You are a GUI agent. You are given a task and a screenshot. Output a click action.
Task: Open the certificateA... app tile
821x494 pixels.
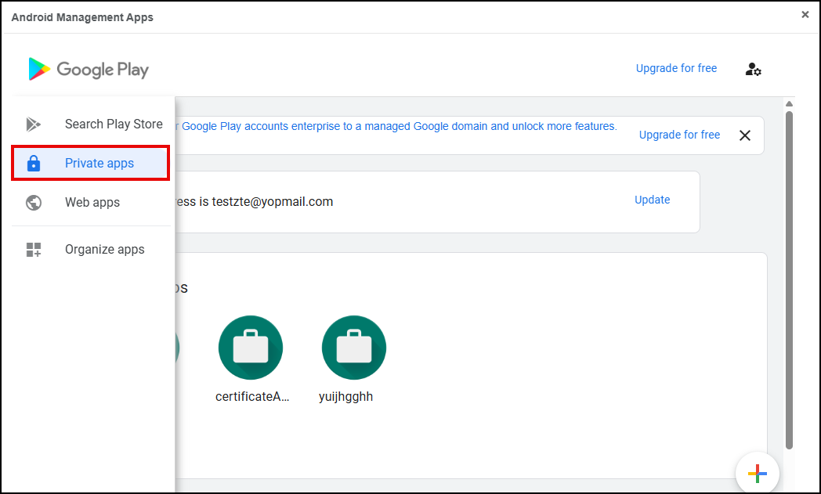[x=251, y=348]
